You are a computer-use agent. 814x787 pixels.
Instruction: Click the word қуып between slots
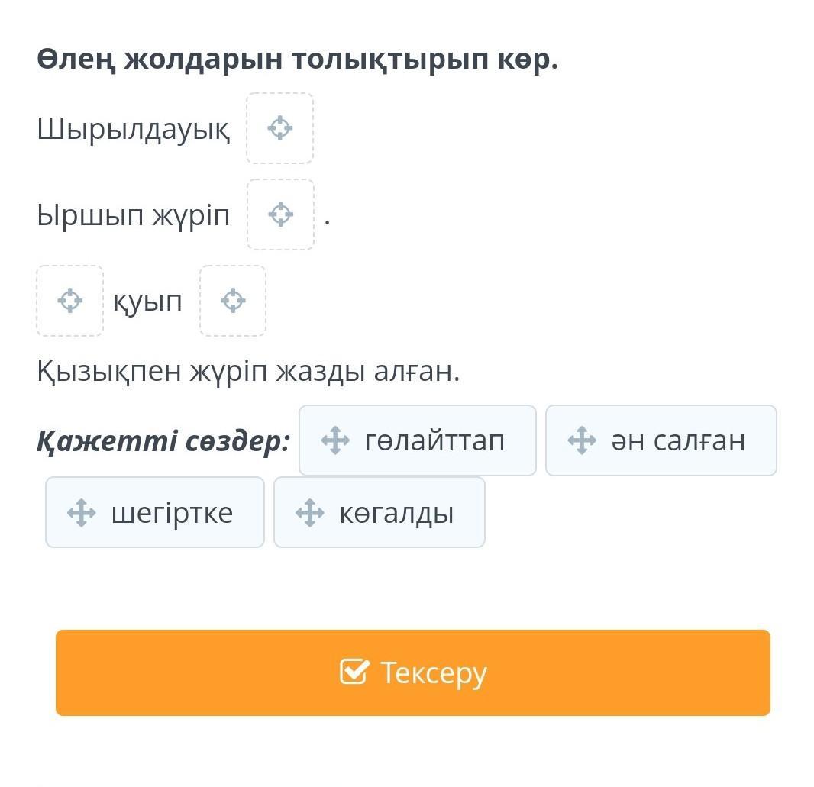(148, 302)
